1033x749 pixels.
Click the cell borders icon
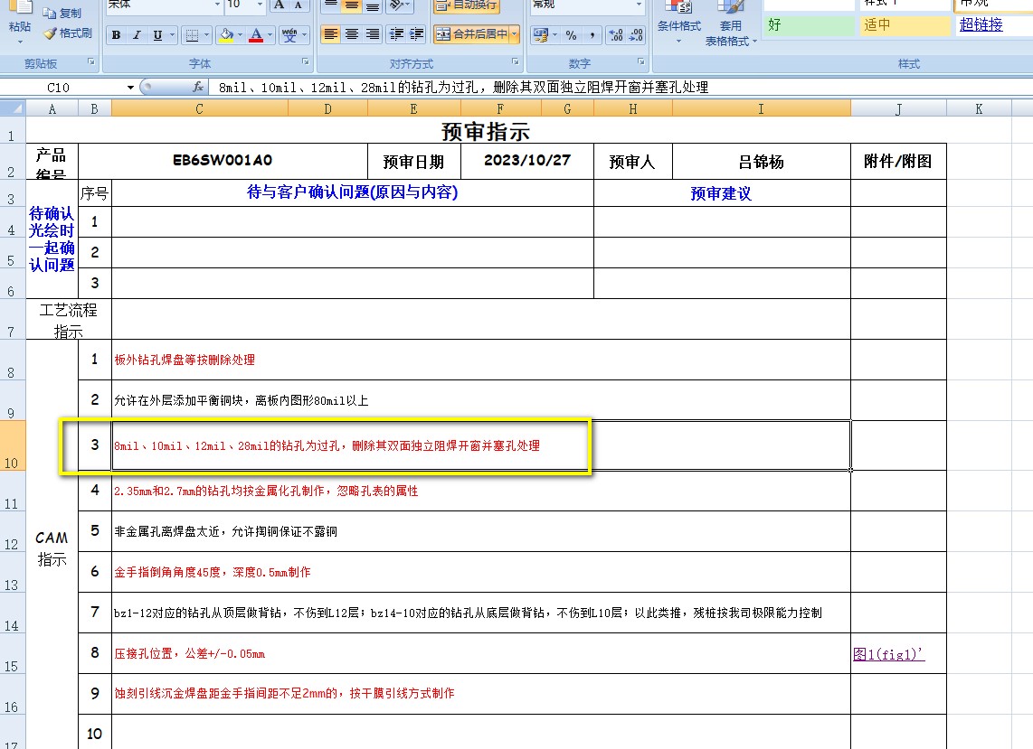coord(192,35)
